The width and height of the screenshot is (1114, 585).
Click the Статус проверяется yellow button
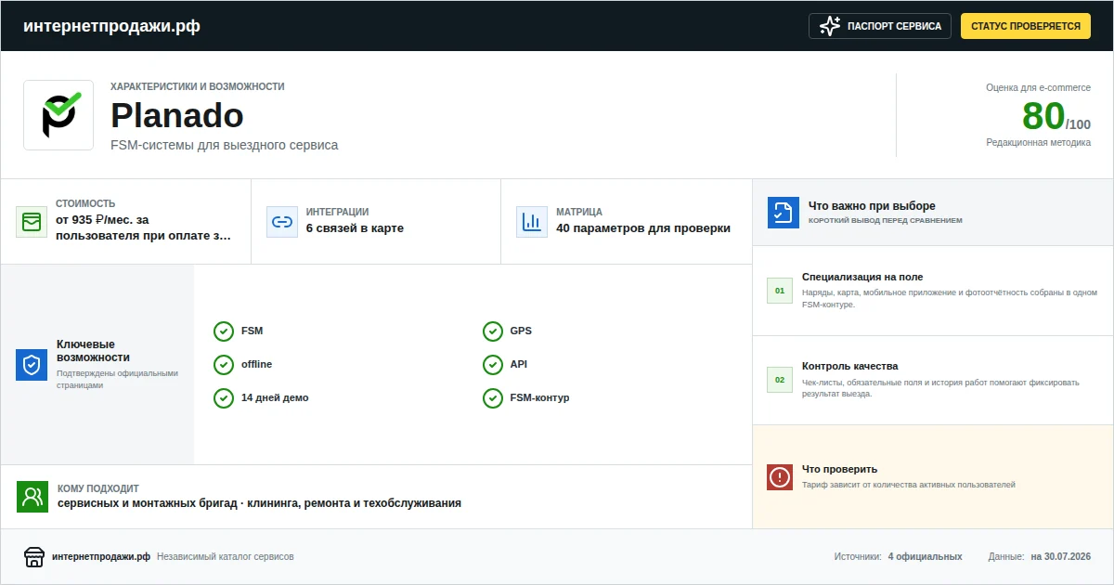1025,26
